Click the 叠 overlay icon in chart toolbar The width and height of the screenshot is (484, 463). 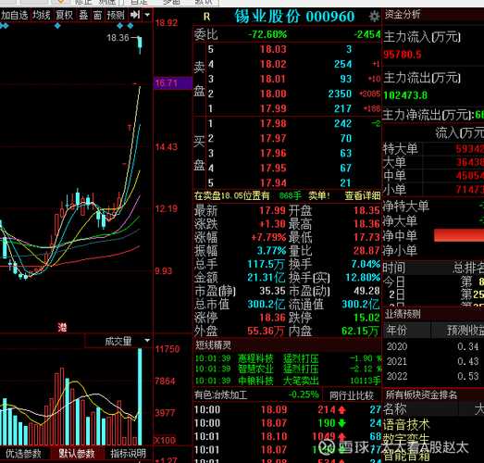(83, 15)
